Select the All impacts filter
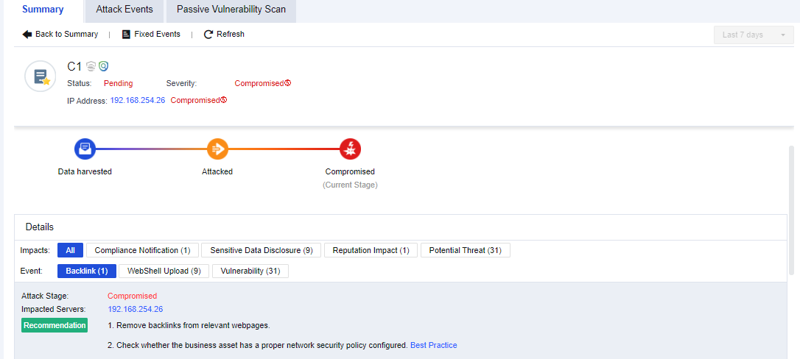The image size is (800, 359). [x=70, y=251]
